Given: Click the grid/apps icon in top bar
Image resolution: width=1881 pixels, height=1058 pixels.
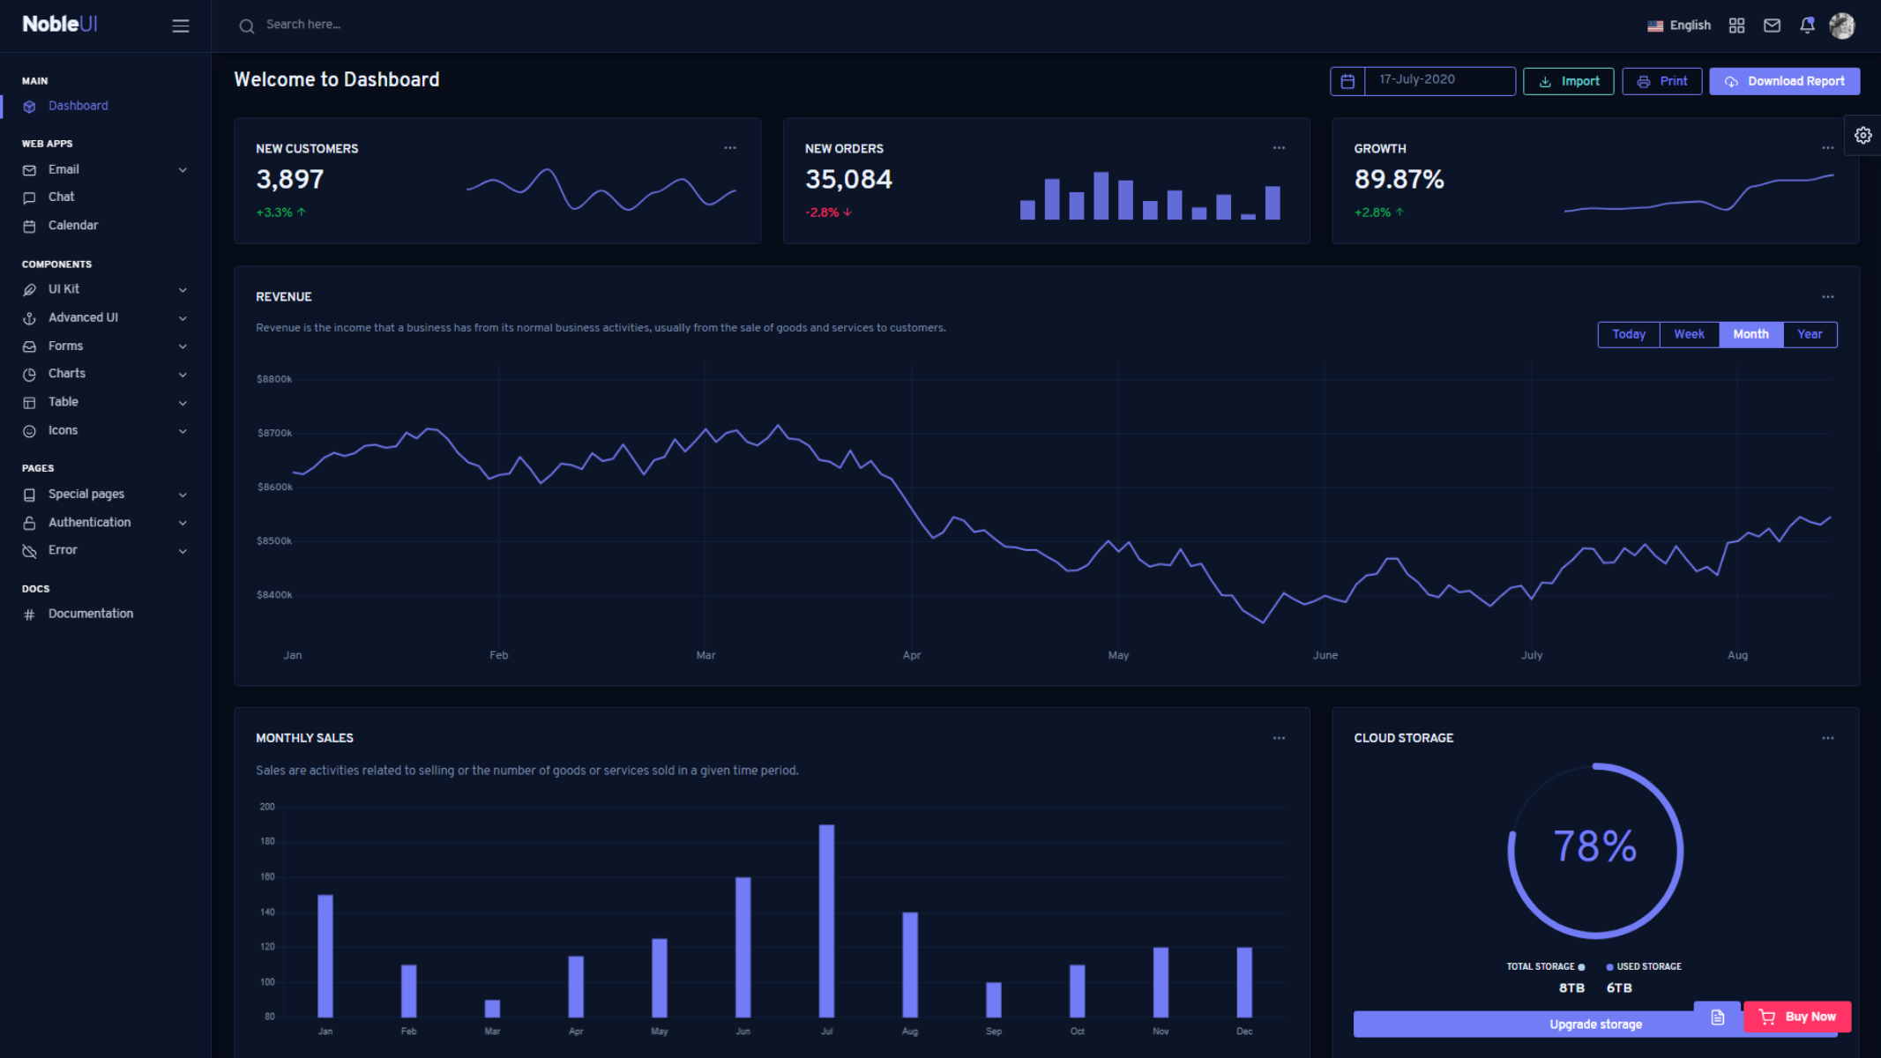Looking at the screenshot, I should click(1737, 25).
